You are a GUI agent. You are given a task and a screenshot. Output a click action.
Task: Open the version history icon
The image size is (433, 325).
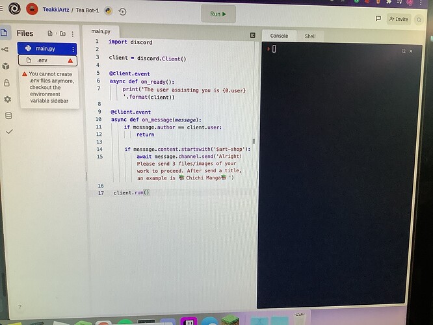(x=122, y=12)
